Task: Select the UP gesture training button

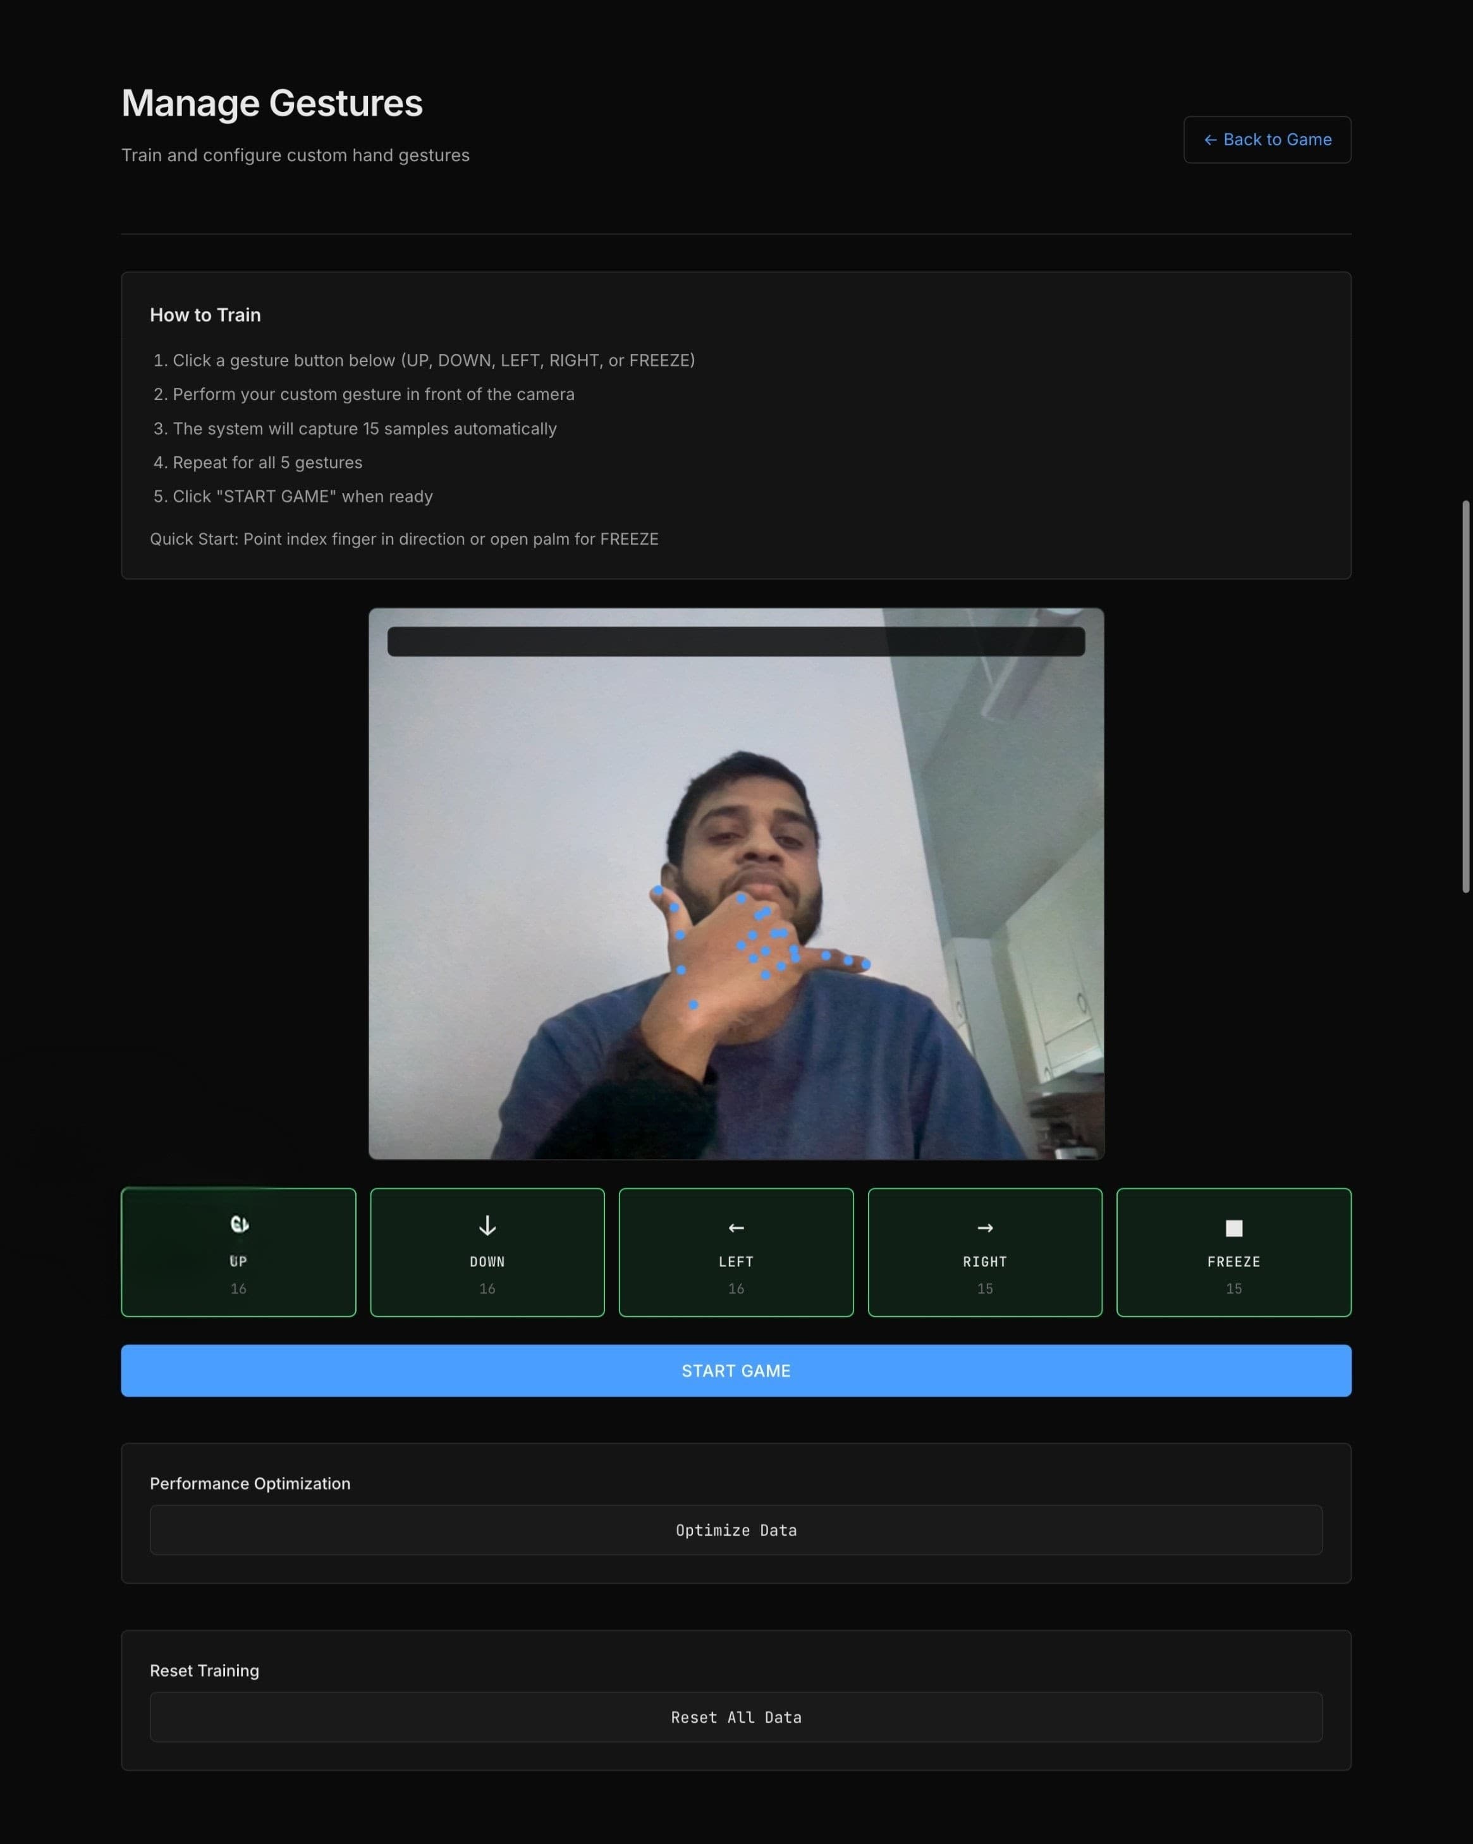Action: [x=239, y=1252]
